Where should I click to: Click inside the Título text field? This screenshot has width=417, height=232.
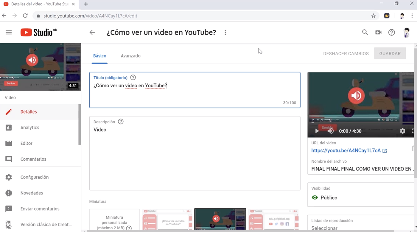tap(195, 90)
